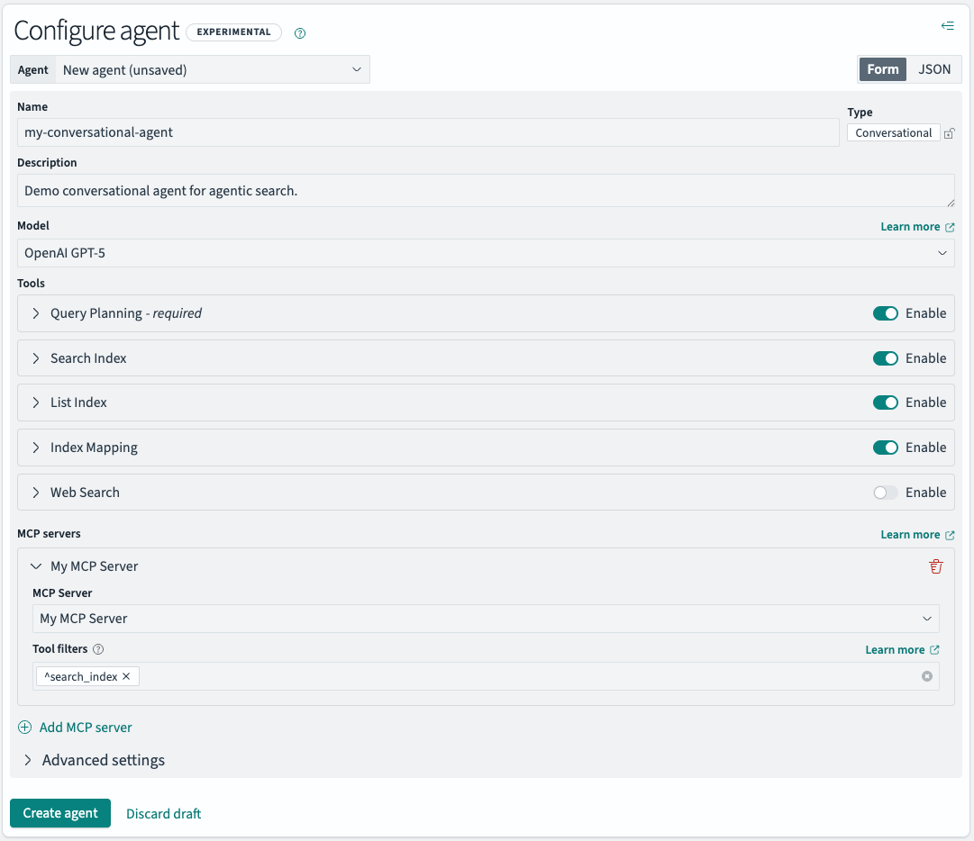This screenshot has width=974, height=841.
Task: Click inside the agent Name field
Action: [x=428, y=132]
